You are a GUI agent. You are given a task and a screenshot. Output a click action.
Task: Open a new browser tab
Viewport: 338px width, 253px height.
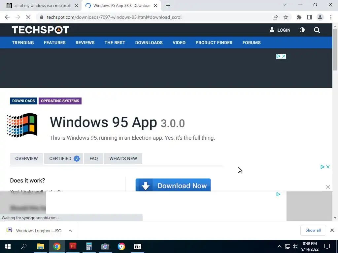(168, 6)
